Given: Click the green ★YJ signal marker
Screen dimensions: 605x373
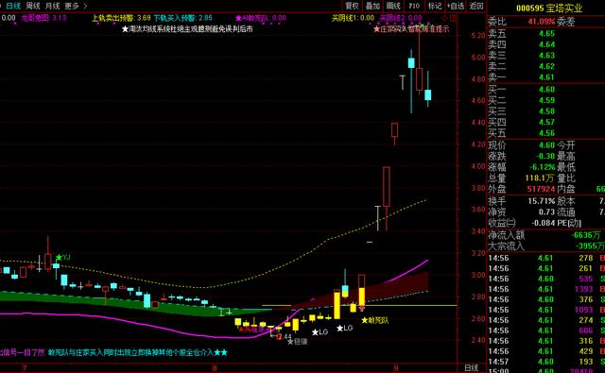Looking at the screenshot, I should 63,257.
